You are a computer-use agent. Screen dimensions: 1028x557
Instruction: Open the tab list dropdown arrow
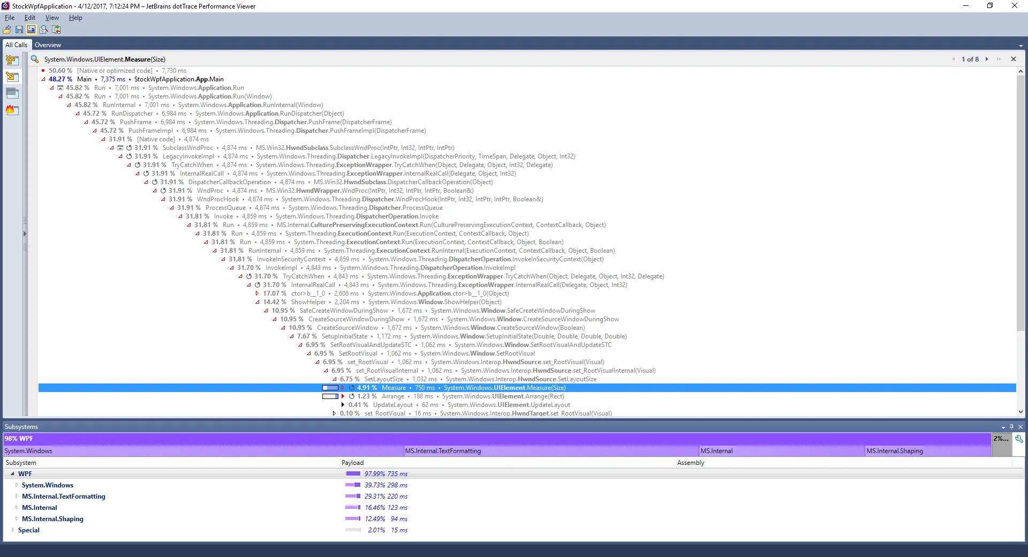click(x=1021, y=46)
